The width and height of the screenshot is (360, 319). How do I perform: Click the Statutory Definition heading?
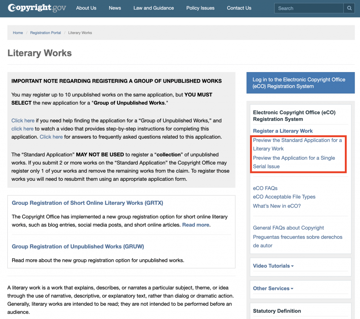(x=277, y=311)
